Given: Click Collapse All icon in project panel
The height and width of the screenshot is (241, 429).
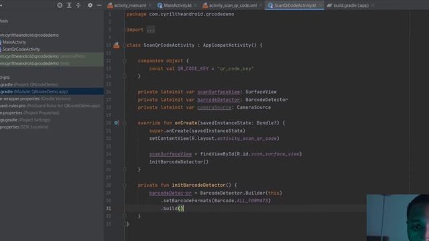Looking at the screenshot, I should tap(78, 5).
